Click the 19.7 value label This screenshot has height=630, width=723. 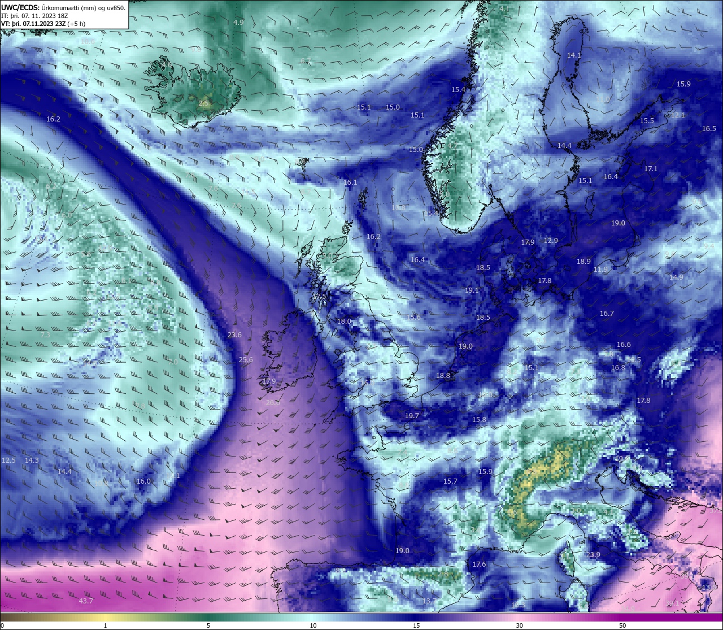[412, 415]
